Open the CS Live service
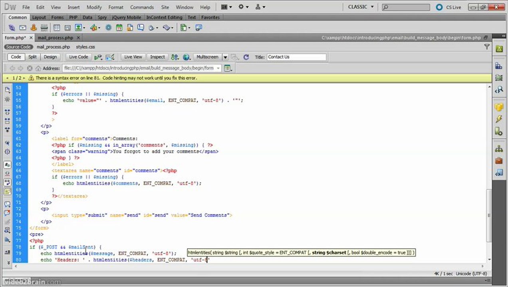The width and height of the screenshot is (508, 287). pyautogui.click(x=448, y=7)
